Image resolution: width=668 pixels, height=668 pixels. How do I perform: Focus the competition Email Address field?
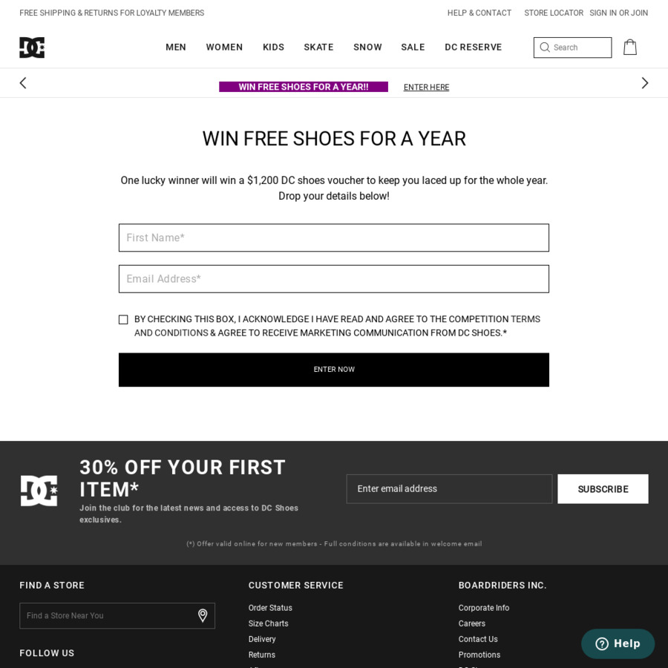334,279
